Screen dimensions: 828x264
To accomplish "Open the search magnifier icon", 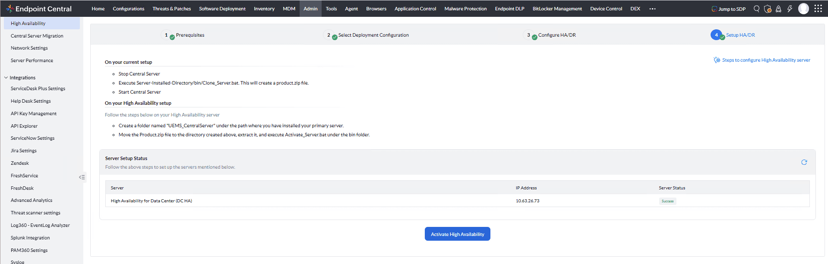I will (x=756, y=9).
